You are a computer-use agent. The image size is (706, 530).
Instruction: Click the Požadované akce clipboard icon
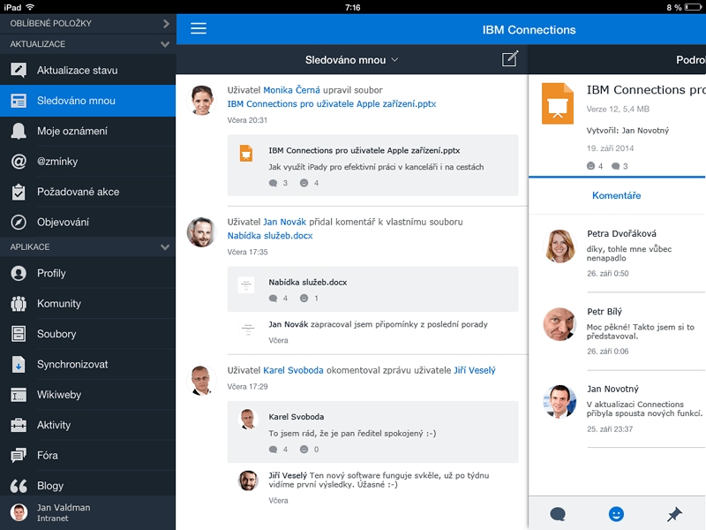[x=19, y=192]
